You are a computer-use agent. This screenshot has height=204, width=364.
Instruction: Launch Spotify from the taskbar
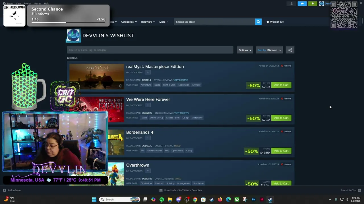click(162, 199)
